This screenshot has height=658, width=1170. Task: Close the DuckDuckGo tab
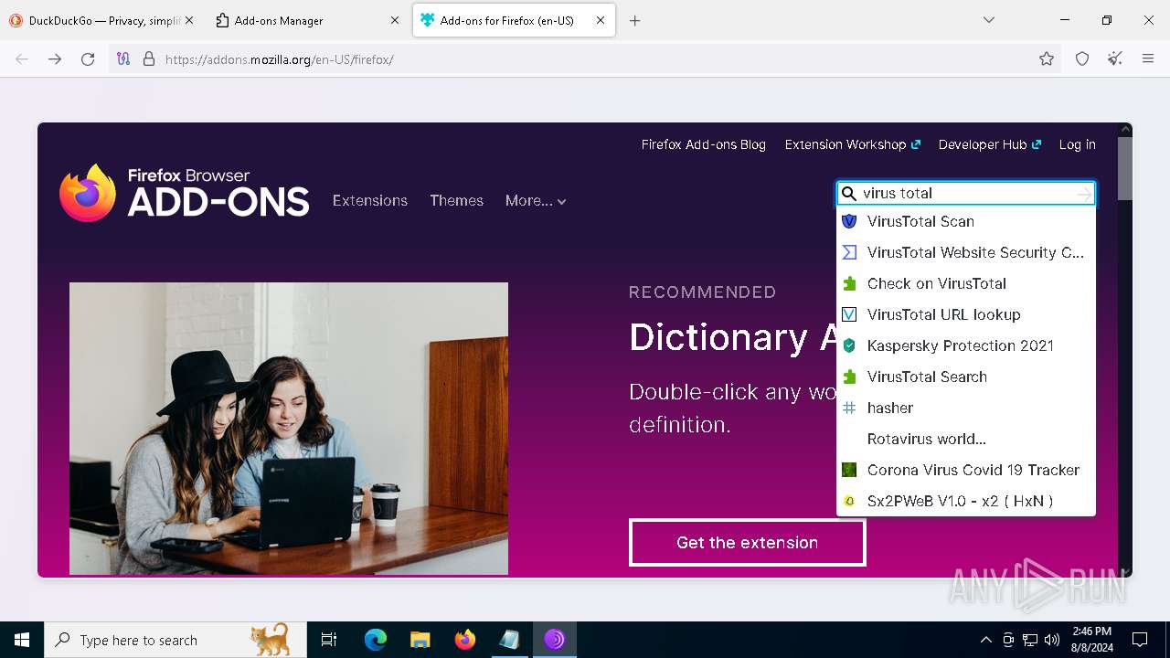(x=189, y=20)
